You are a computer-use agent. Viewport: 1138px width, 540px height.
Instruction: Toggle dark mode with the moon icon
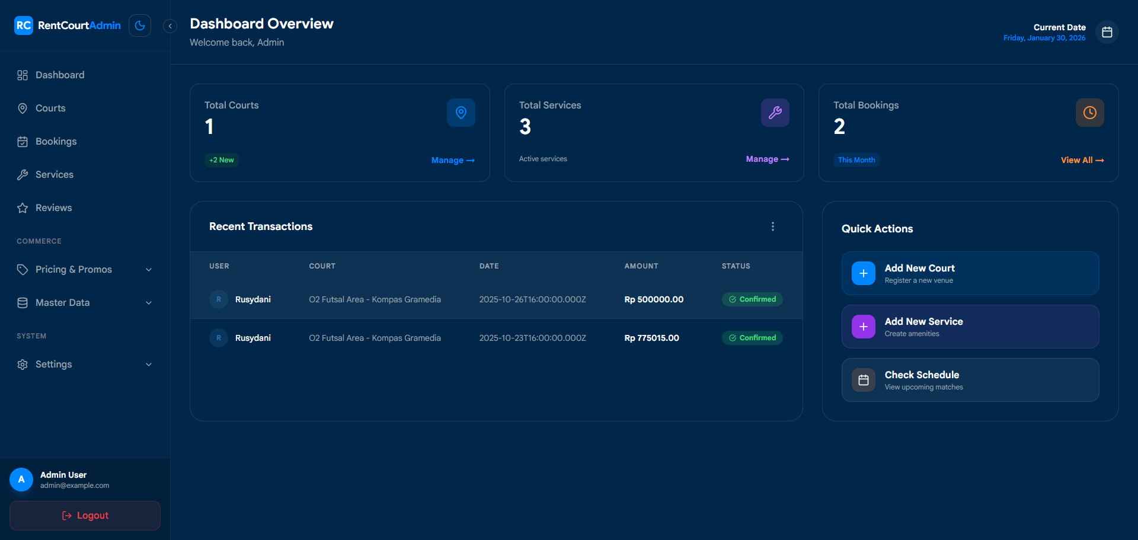click(x=140, y=25)
